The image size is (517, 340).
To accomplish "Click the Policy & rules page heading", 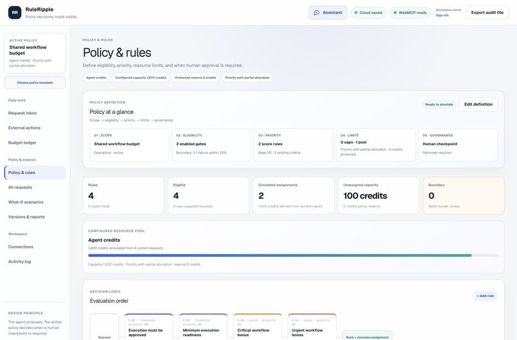I will 117,53.
